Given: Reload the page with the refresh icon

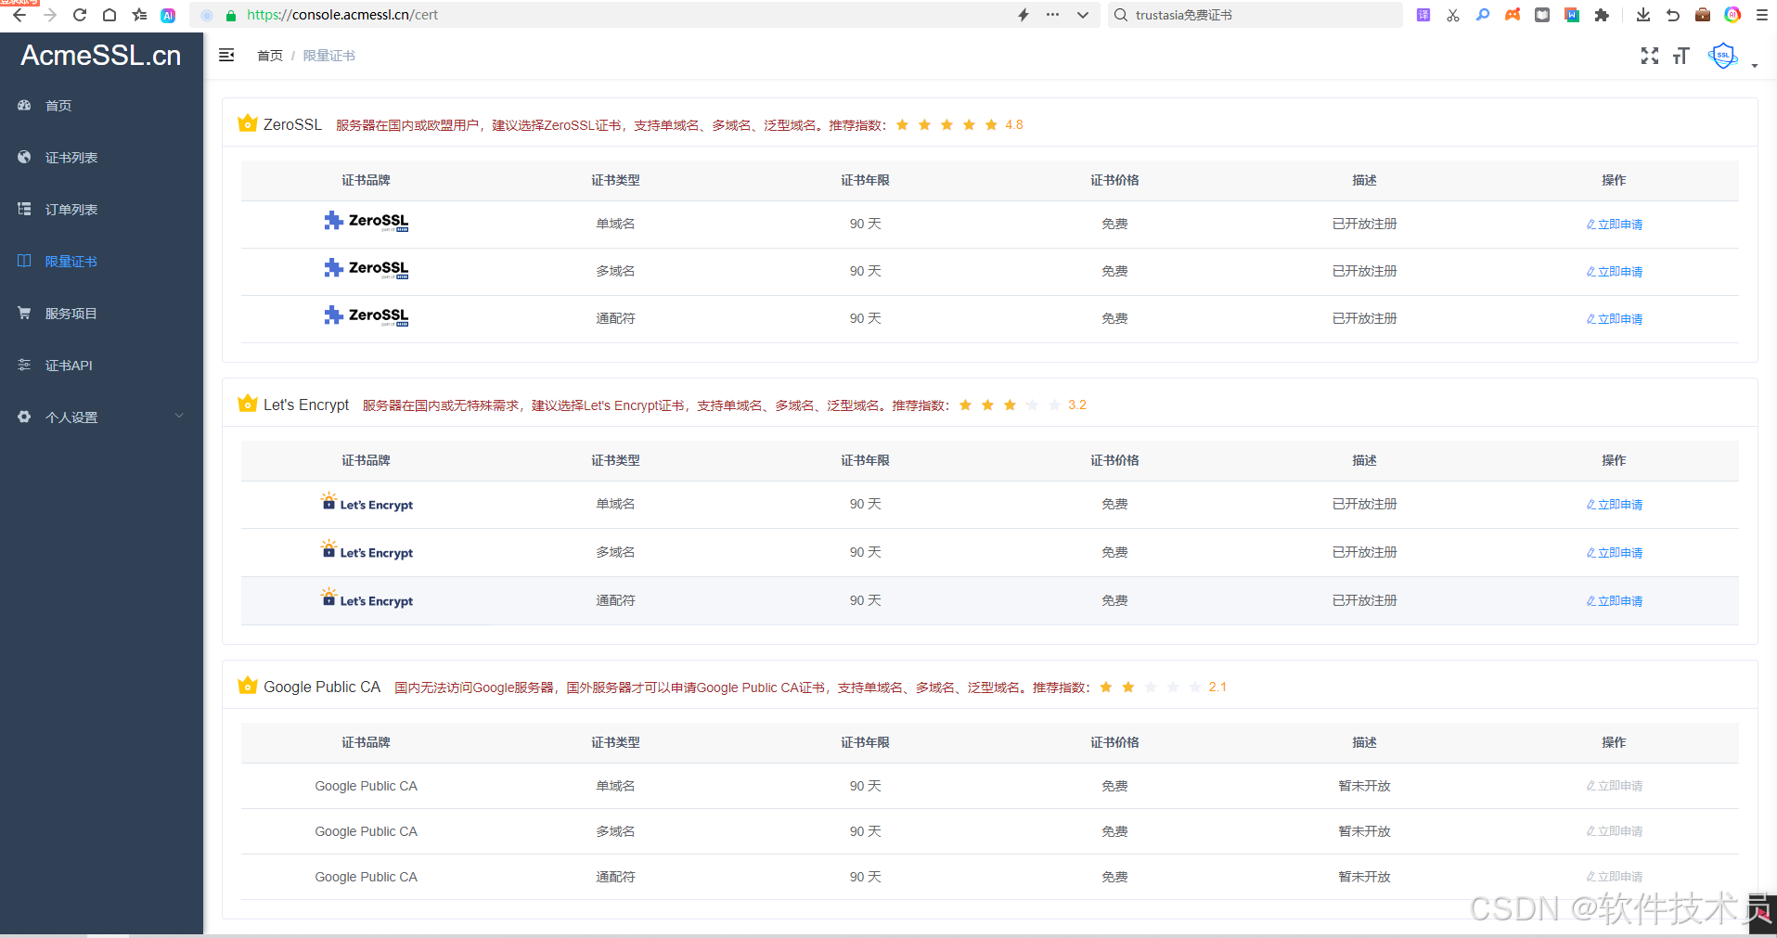Looking at the screenshot, I should click(80, 15).
